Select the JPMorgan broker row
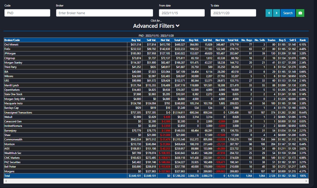317x188 pixels. (x=156, y=54)
